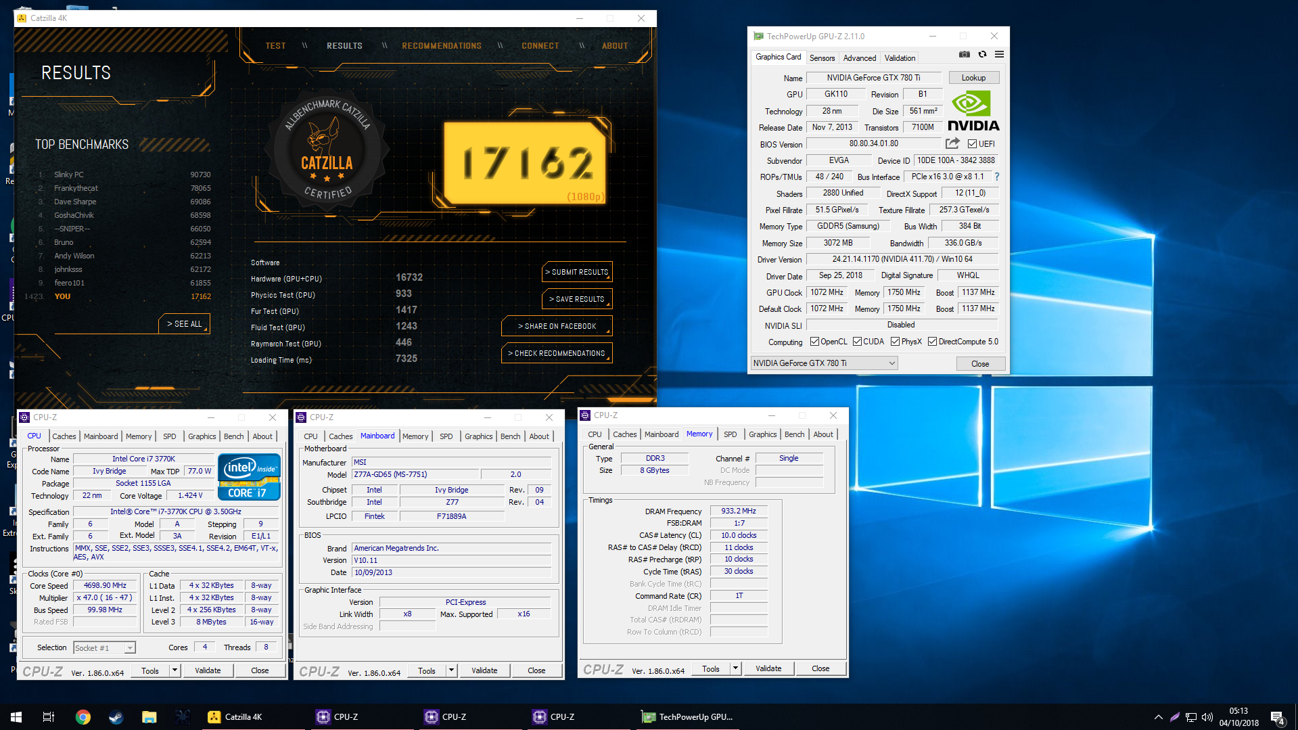The width and height of the screenshot is (1298, 730).
Task: Toggle DirectCompute 5.0 checkbox
Action: [932, 342]
